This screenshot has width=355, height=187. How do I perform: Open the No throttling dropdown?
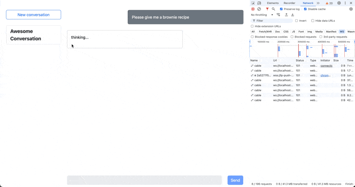pyautogui.click(x=262, y=15)
